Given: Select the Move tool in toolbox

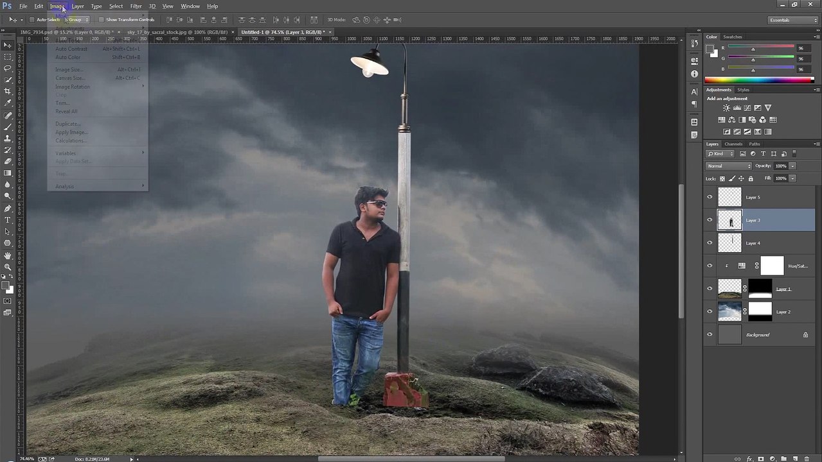Looking at the screenshot, I should 8,45.
